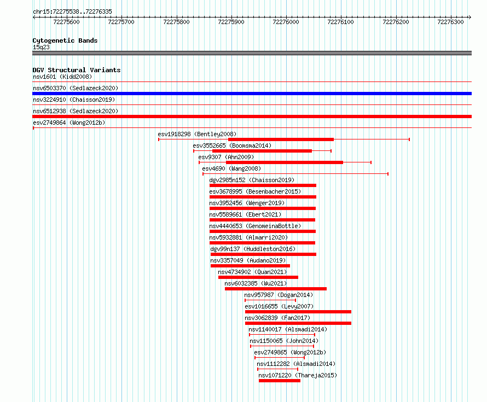The width and height of the screenshot is (487, 402).
Task: Select the dgv2985n152 Chaisson2019 red bar
Action: point(263,185)
